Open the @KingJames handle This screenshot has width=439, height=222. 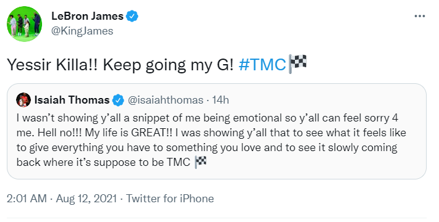(82, 31)
